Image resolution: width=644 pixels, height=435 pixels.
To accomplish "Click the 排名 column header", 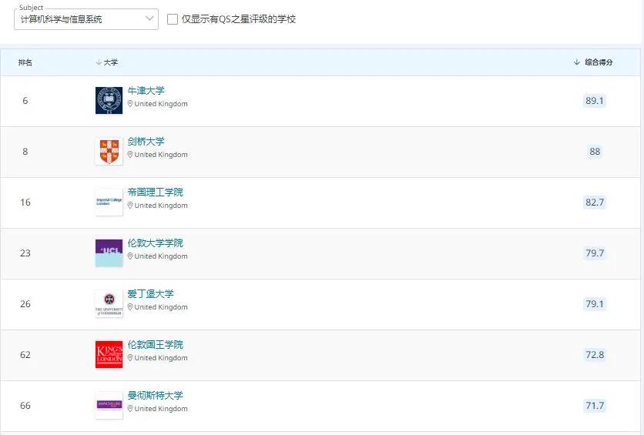I will coord(25,62).
